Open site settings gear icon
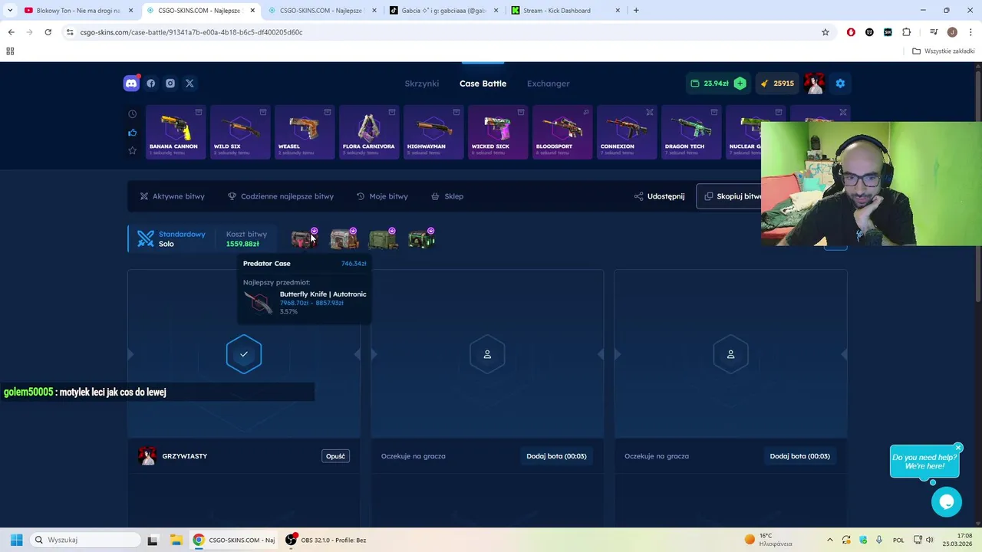Screen dimensions: 982x552 tap(840, 84)
